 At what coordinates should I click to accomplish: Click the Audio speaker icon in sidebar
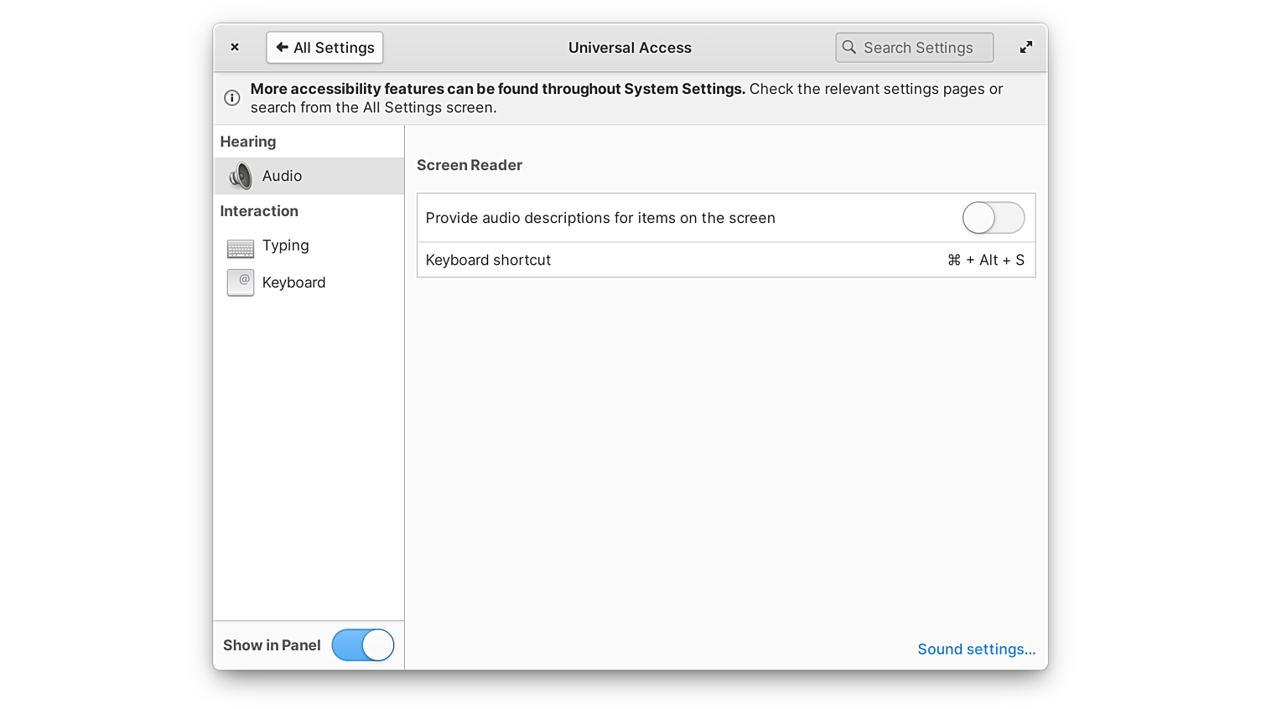[x=241, y=176]
